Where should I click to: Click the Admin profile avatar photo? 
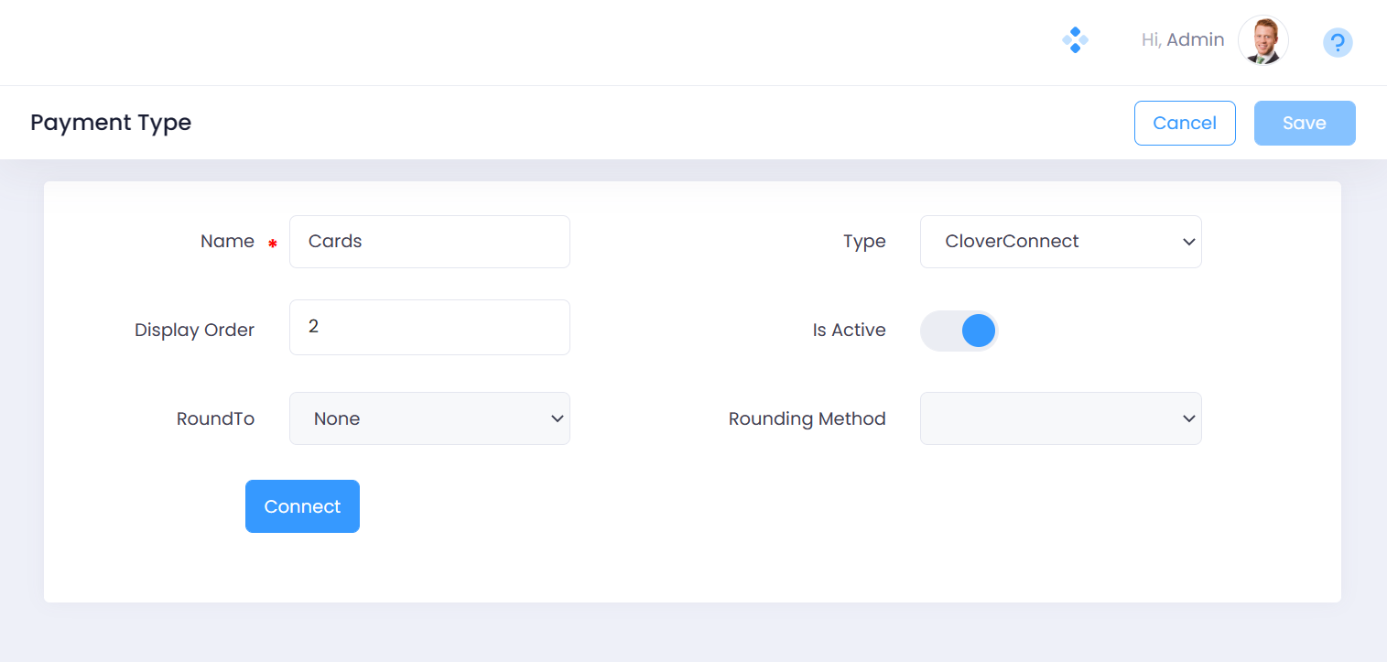pos(1262,40)
